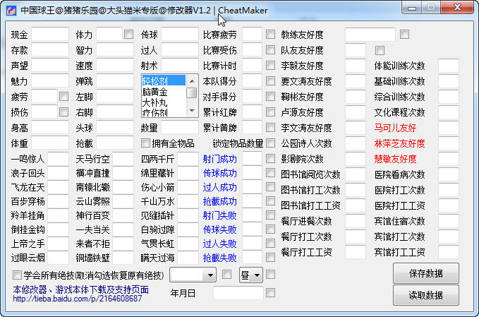Toggle the checkbox right of 昼 dropdown
Viewport: 479px width, 317px height.
coord(270,275)
